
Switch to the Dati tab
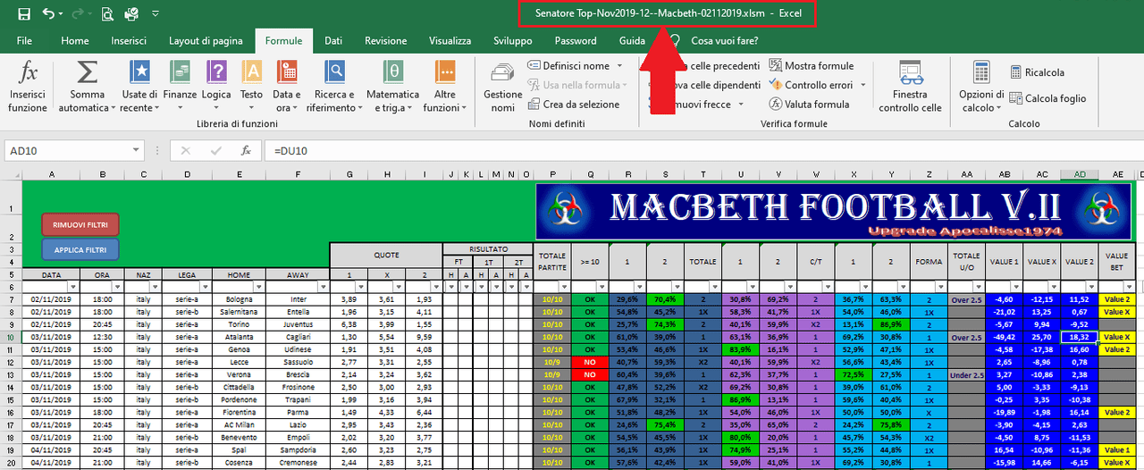click(332, 40)
